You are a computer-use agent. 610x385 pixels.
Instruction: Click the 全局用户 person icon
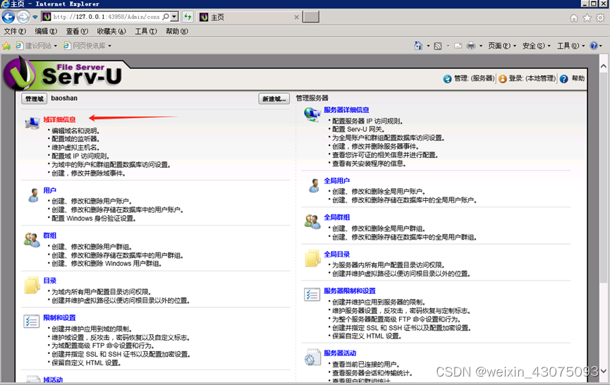pos(314,185)
